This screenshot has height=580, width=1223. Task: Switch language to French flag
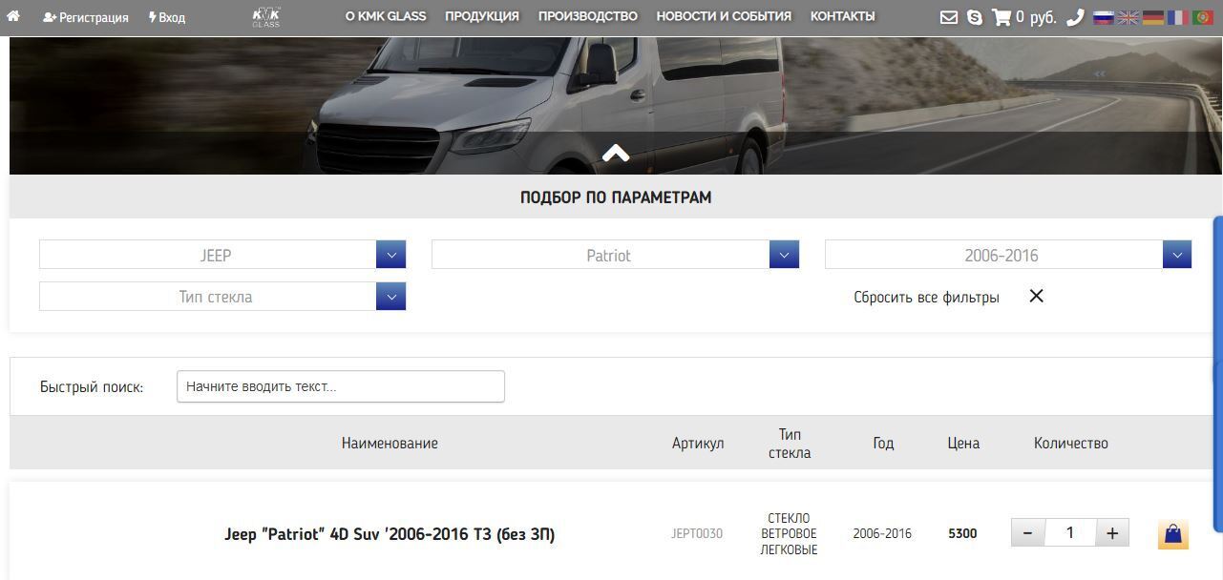pos(1178,17)
